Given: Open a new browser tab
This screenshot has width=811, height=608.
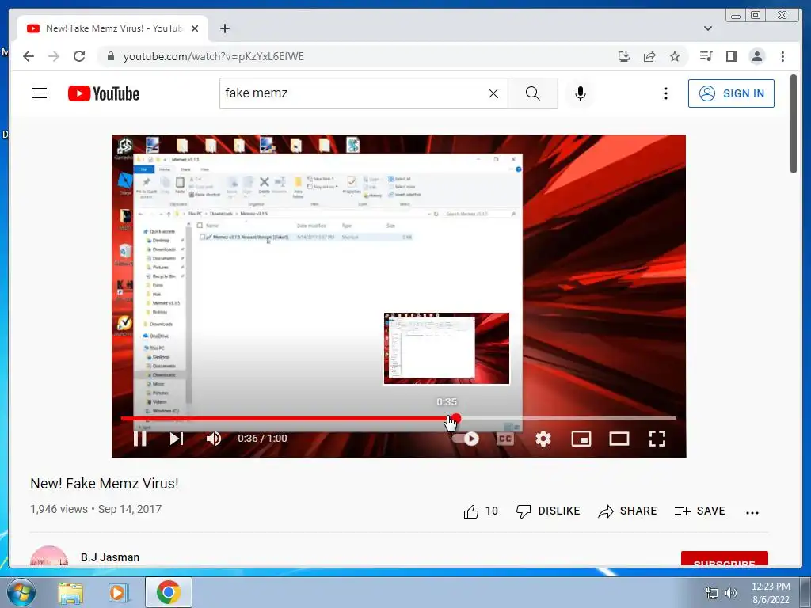Looking at the screenshot, I should click(224, 28).
